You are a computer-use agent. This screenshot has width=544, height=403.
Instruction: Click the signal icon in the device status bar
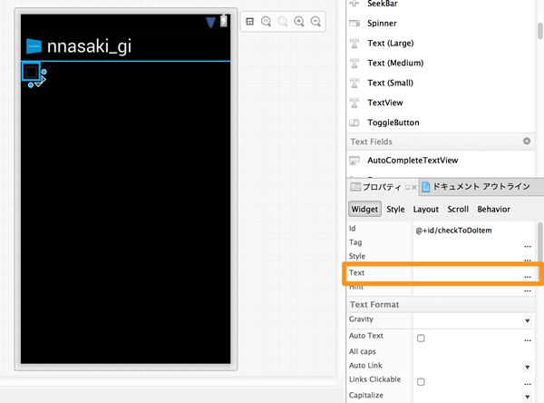(x=210, y=22)
